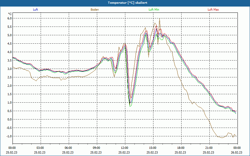Click the '0,0' y-axis value
The height and width of the screenshot is (156, 250).
(10, 119)
